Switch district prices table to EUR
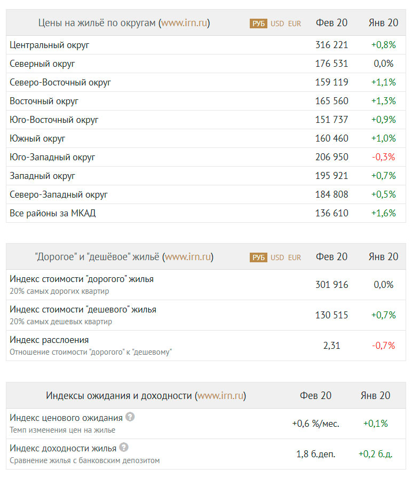Image resolution: width=412 pixels, height=477 pixels. tap(295, 24)
